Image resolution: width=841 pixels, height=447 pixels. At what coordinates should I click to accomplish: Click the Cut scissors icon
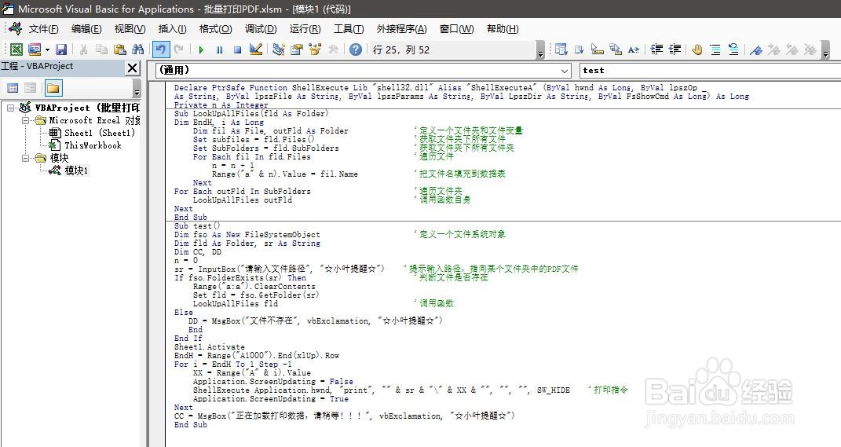83,49
